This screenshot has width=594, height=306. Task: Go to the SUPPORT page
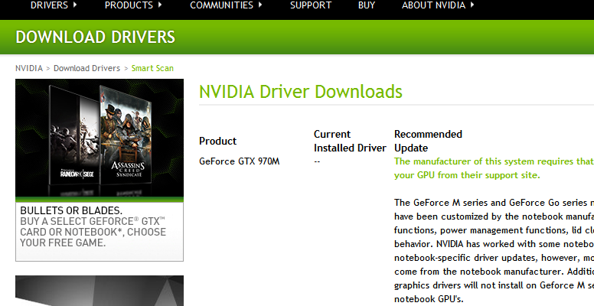[x=311, y=5]
